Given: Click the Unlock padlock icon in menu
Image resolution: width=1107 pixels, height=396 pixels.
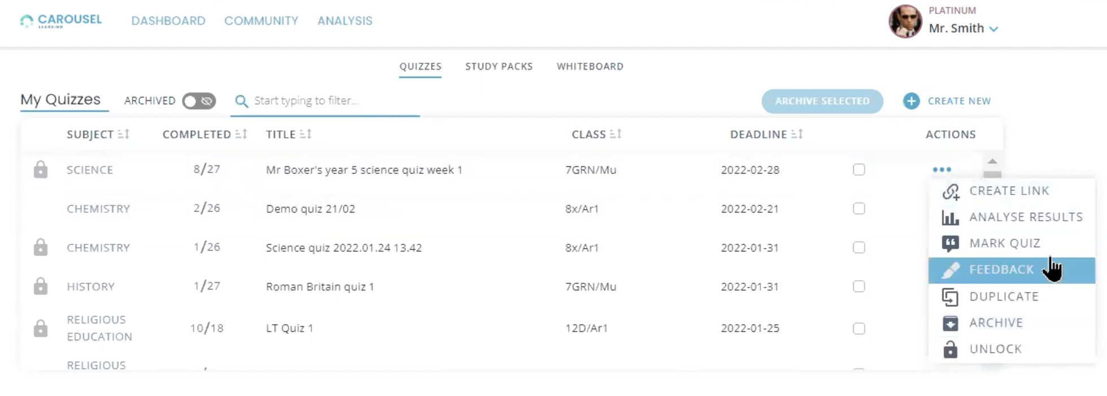Looking at the screenshot, I should 950,349.
